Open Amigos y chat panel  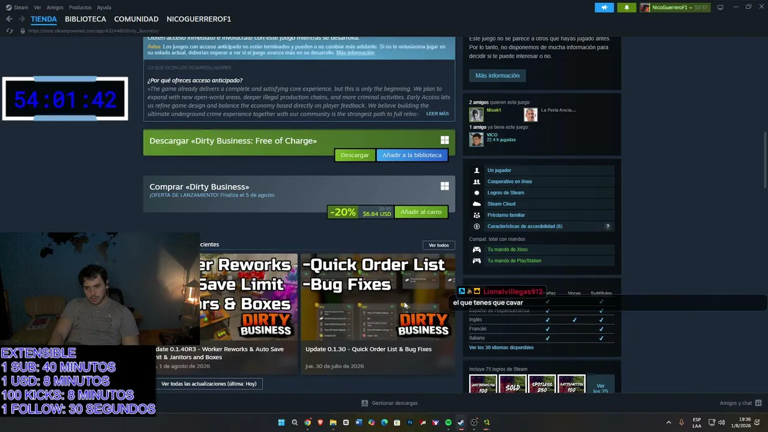[x=740, y=403]
